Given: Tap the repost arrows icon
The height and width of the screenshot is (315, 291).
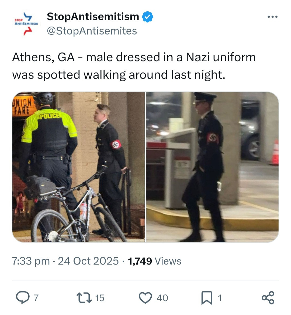Looking at the screenshot, I should point(84,298).
